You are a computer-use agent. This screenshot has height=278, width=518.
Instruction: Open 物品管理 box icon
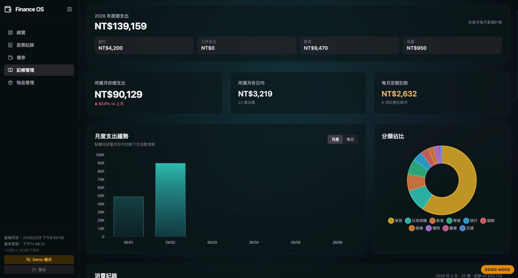coord(10,83)
